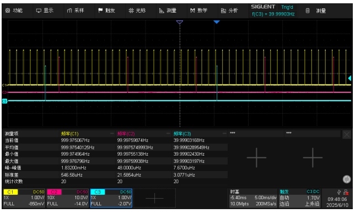Click the 峰-峰值 row label
The height and width of the screenshot is (213, 355).
[13, 168]
